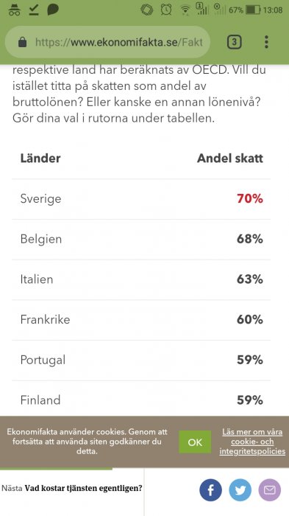Open the browser three-dot menu

tap(266, 42)
